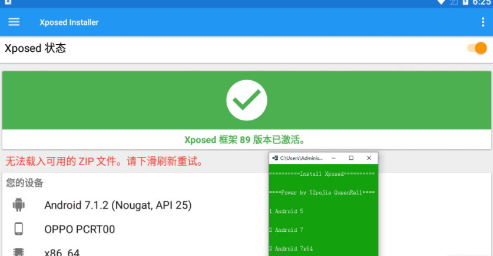Open the hamburger navigation menu
The width and height of the screenshot is (493, 256).
[14, 22]
